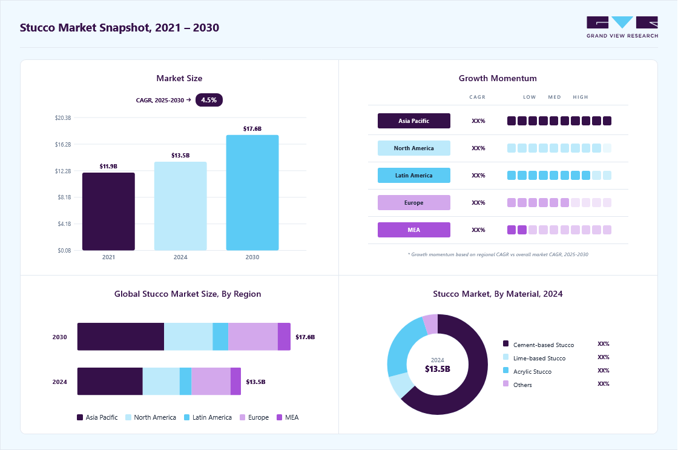Click the $20.3B y-axis label
This screenshot has width=678, height=450.
[63, 117]
